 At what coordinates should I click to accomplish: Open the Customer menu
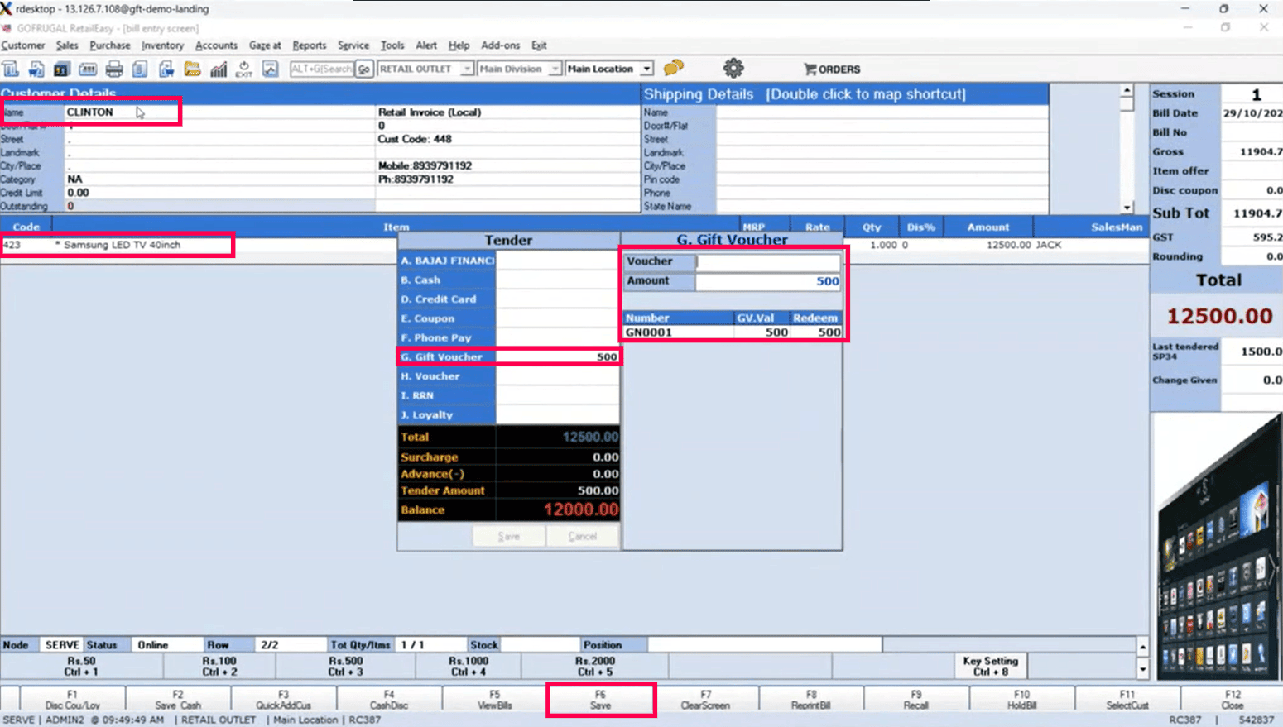pyautogui.click(x=23, y=45)
